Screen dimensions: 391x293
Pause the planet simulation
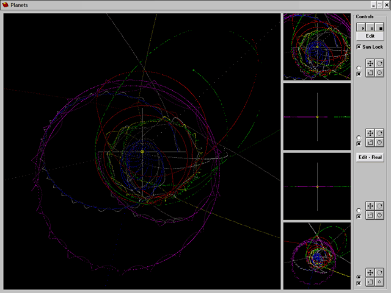tap(370, 27)
